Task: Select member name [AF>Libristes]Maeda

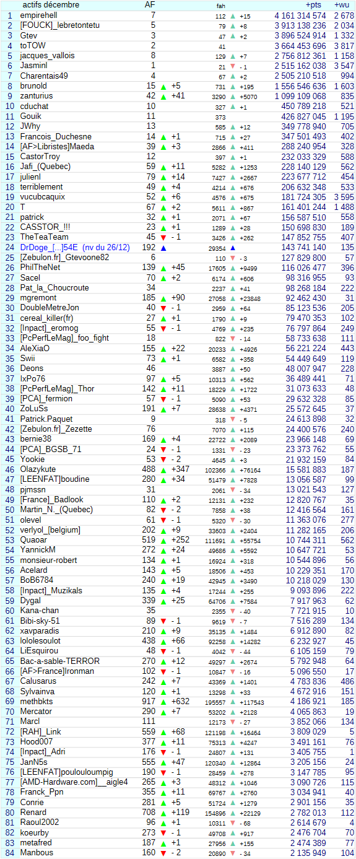Action: point(57,147)
